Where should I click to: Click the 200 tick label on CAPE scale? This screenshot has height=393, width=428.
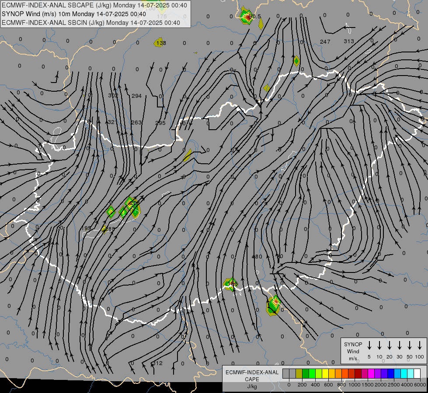point(302,385)
